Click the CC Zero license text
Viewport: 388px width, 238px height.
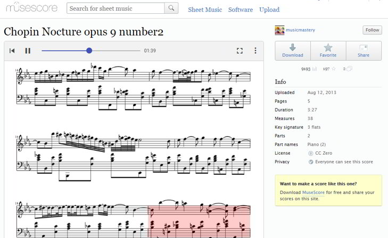tap(324, 153)
